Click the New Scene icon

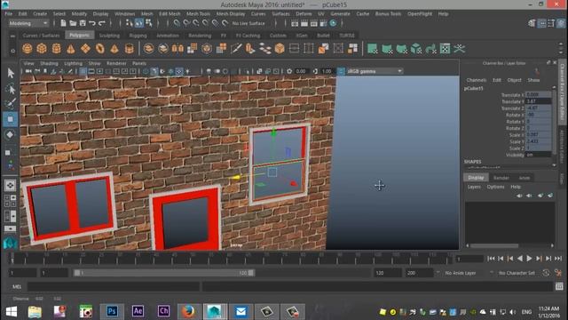(63, 23)
